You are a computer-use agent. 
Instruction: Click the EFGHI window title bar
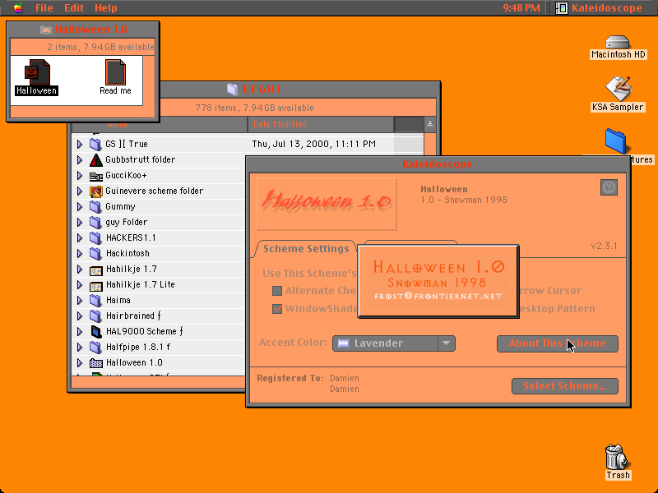coord(300,90)
